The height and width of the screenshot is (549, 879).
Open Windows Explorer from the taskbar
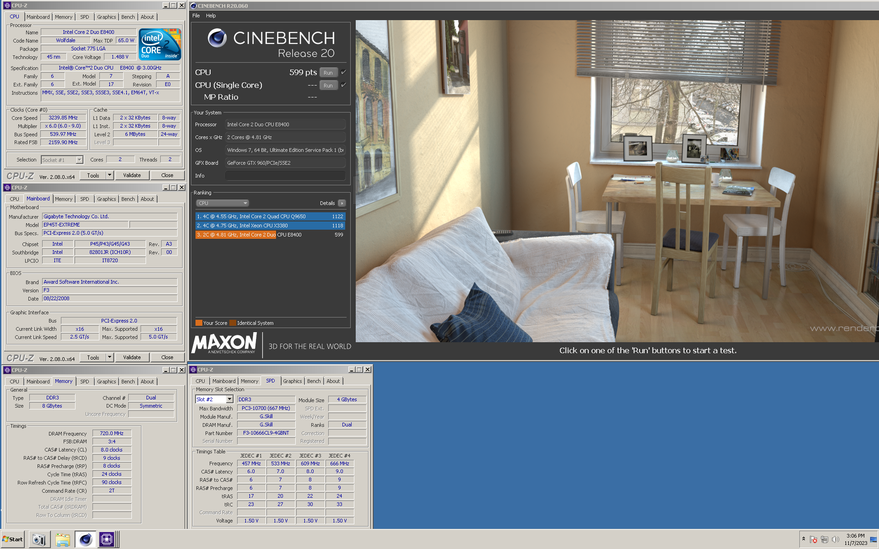click(62, 540)
